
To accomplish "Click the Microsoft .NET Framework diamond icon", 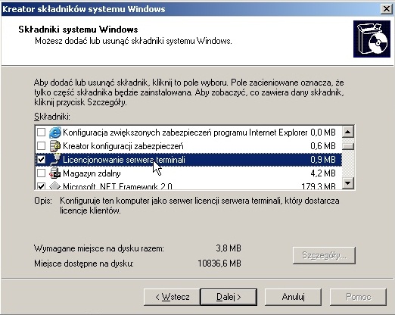I will point(54,186).
